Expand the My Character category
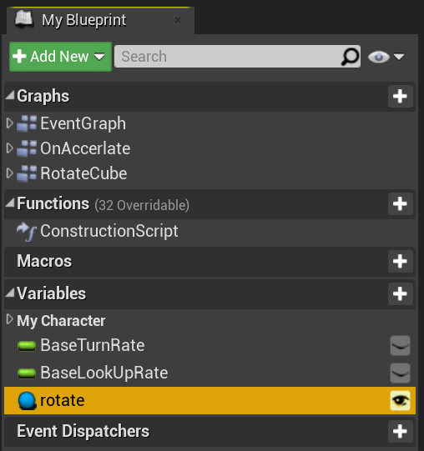Image resolution: width=424 pixels, height=451 pixels. click(10, 319)
